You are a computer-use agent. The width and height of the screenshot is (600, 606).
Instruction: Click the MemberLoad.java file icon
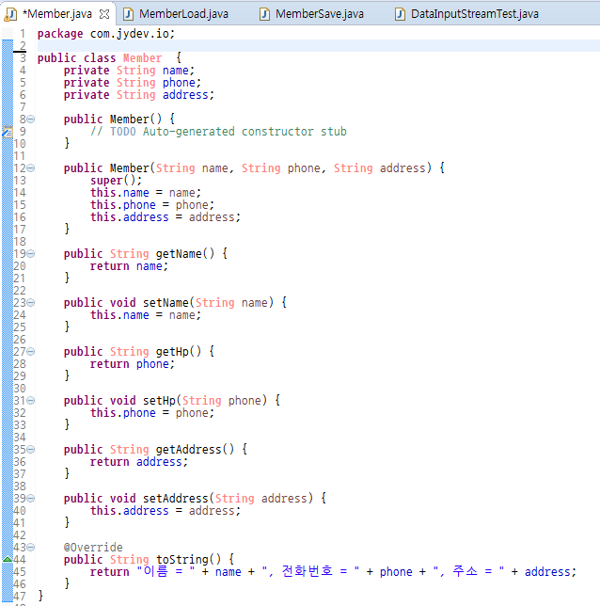click(x=128, y=14)
